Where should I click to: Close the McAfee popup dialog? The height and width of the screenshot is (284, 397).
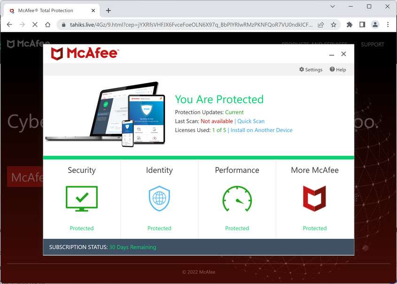(x=343, y=54)
